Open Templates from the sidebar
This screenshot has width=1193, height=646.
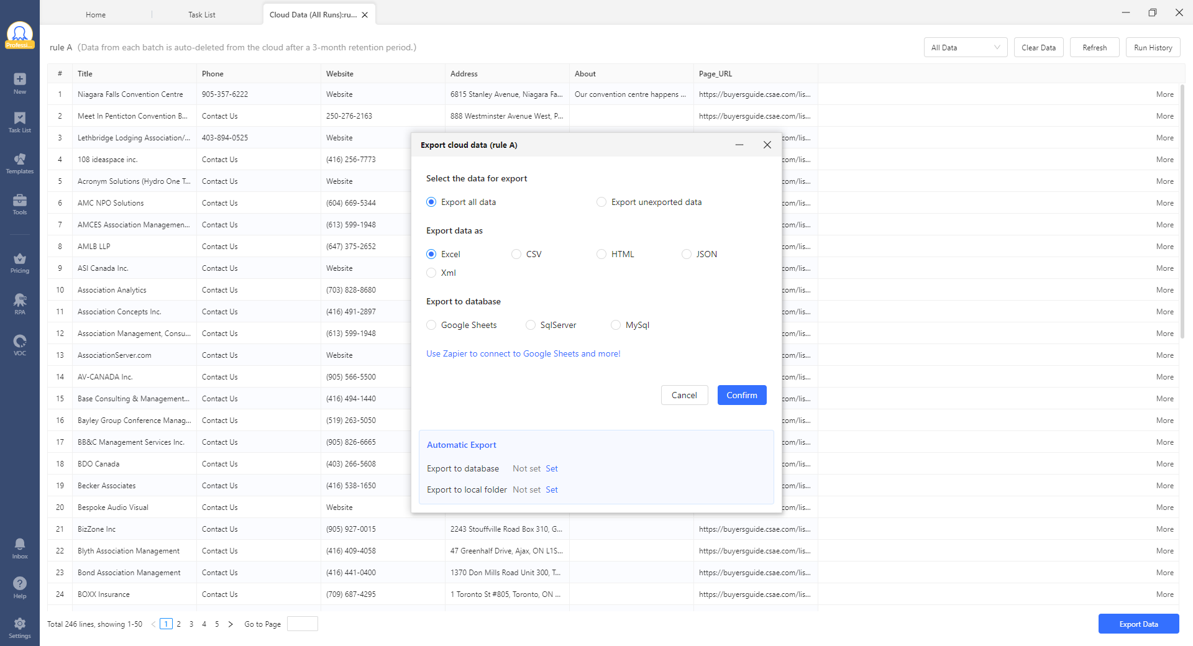tap(20, 163)
